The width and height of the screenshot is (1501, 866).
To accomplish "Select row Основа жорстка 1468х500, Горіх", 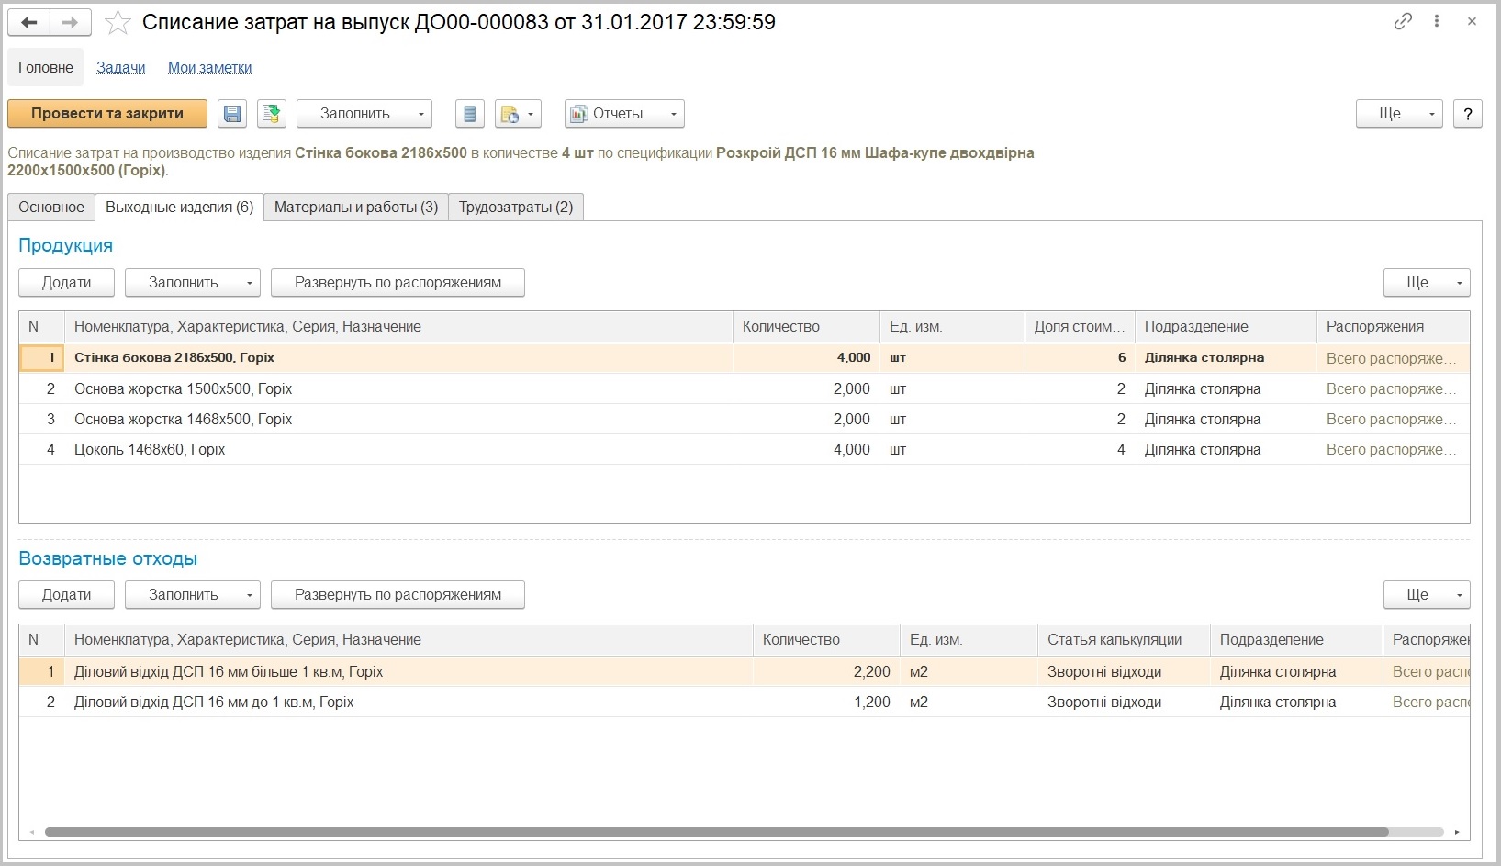I will [744, 420].
